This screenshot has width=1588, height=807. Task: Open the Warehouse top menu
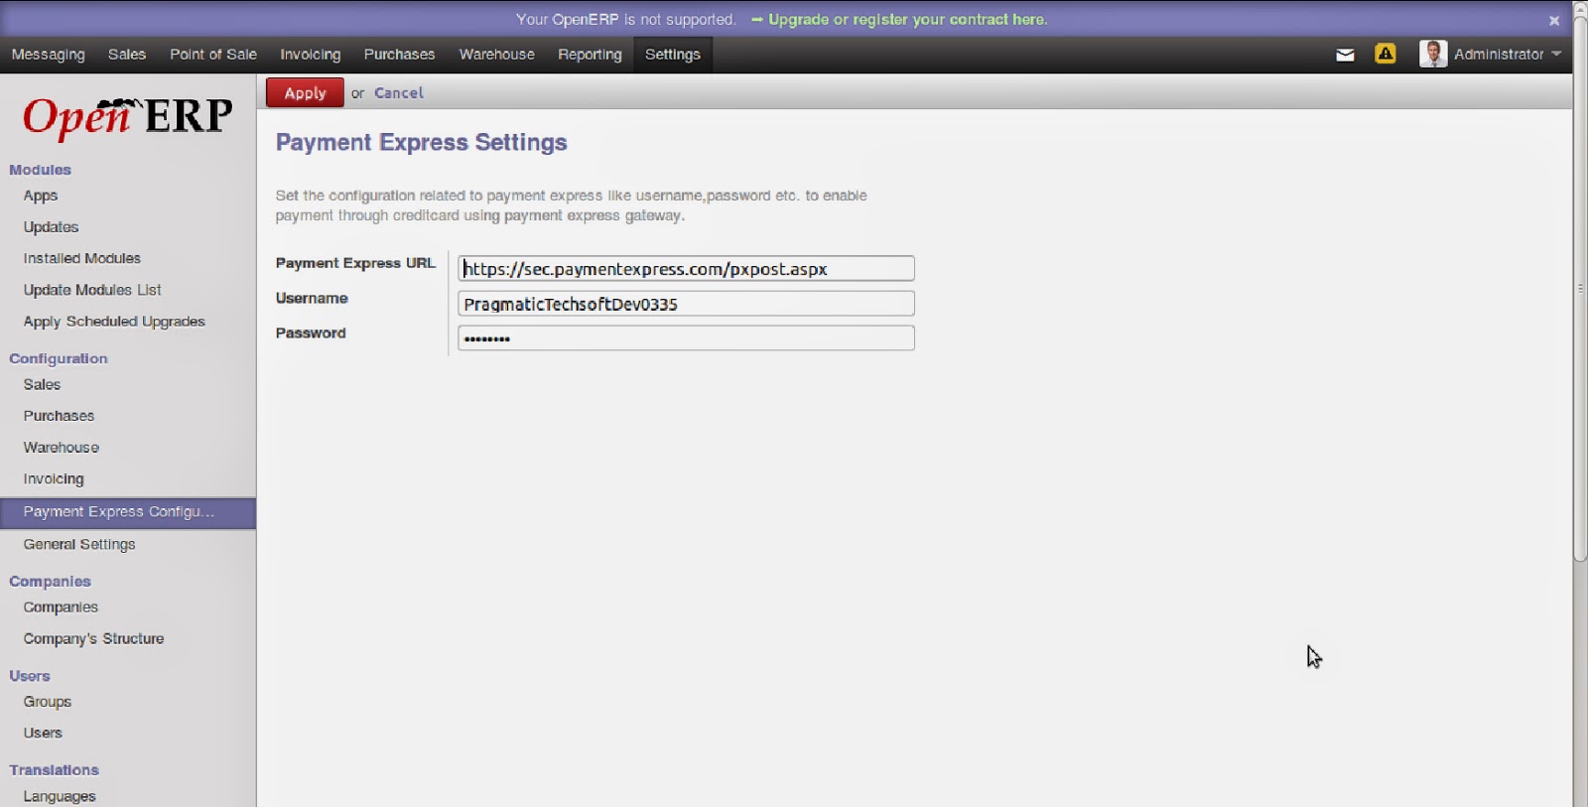[497, 55]
